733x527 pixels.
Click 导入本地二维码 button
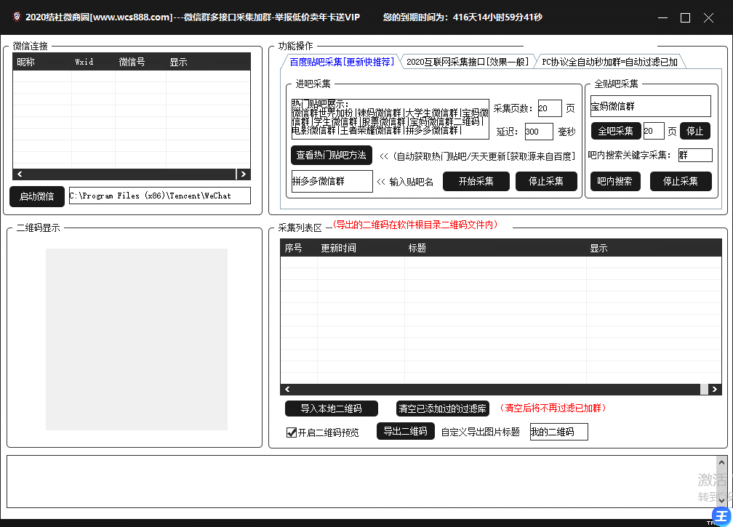(332, 409)
